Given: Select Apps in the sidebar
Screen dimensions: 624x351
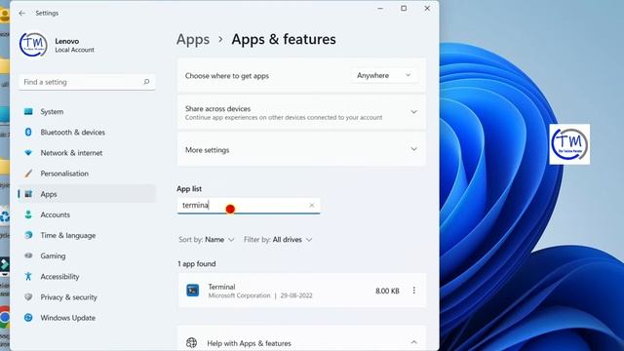Looking at the screenshot, I should pos(87,194).
